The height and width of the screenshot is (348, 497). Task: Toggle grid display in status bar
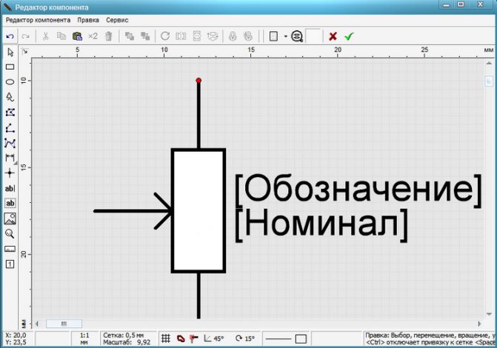(x=166, y=338)
